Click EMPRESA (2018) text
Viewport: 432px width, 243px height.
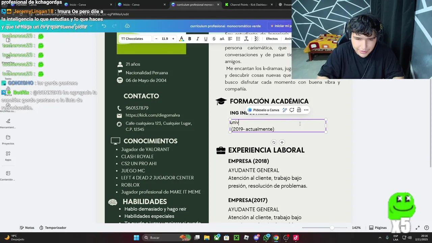(x=248, y=161)
